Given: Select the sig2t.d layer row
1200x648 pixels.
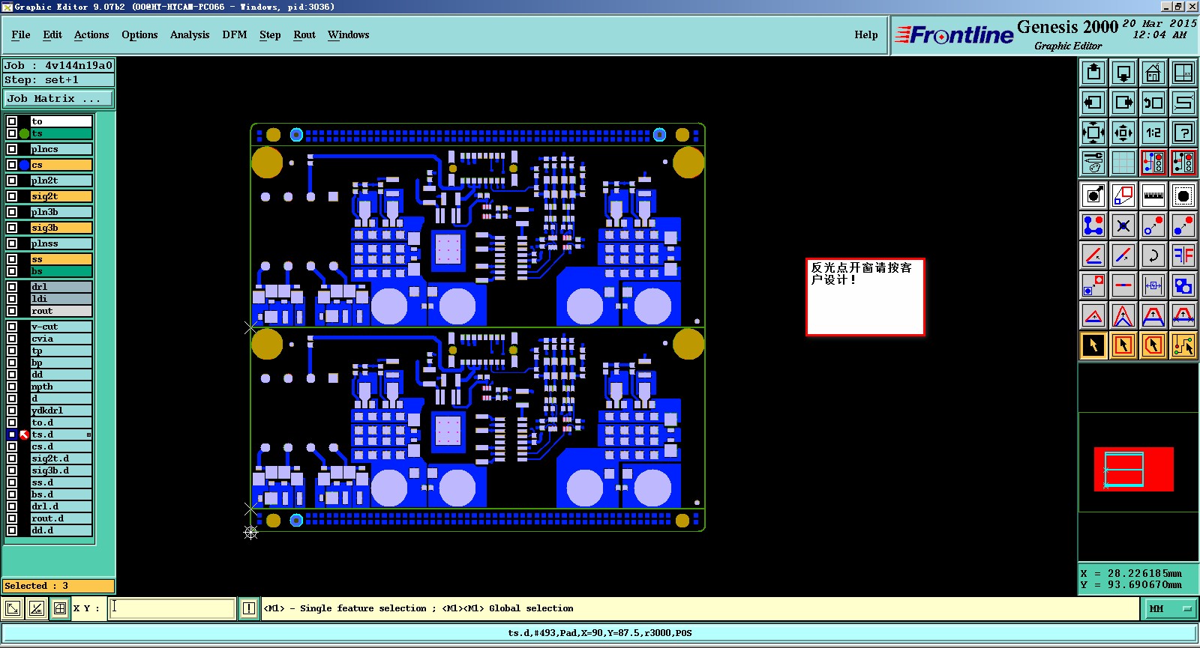Looking at the screenshot, I should pos(61,458).
